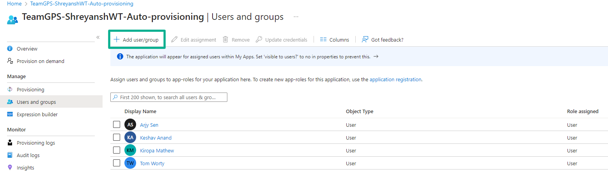Open user Kiropa Mathew
The width and height of the screenshot is (608, 180).
click(x=157, y=150)
